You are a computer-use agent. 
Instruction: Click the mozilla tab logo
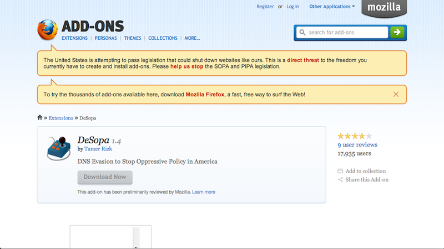click(384, 8)
